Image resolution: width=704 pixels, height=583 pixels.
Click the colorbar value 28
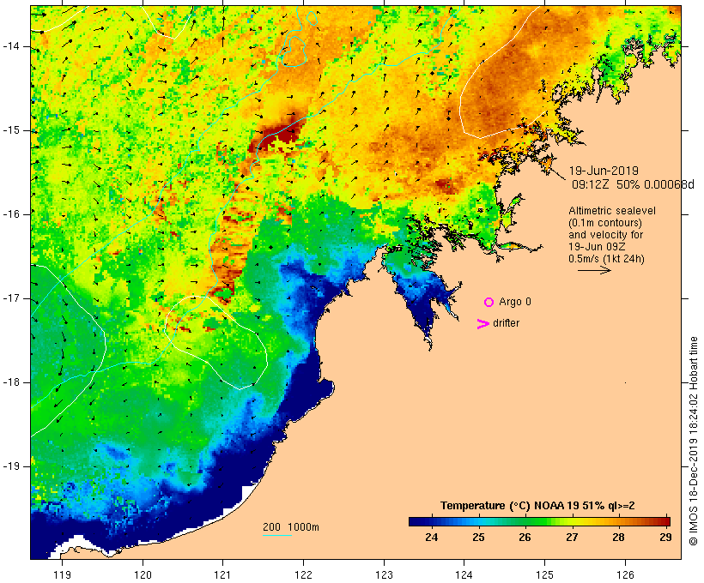point(619,537)
